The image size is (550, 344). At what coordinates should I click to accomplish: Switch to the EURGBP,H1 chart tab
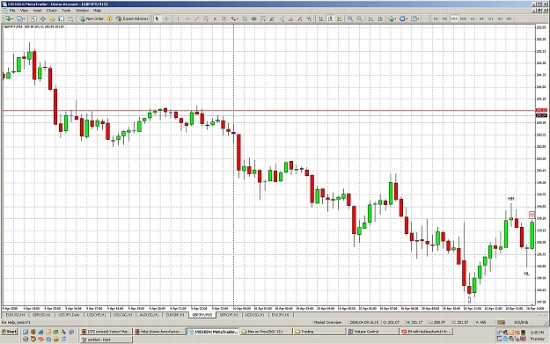click(175, 315)
